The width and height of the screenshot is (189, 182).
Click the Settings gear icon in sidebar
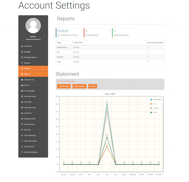pyautogui.click(x=22, y=52)
